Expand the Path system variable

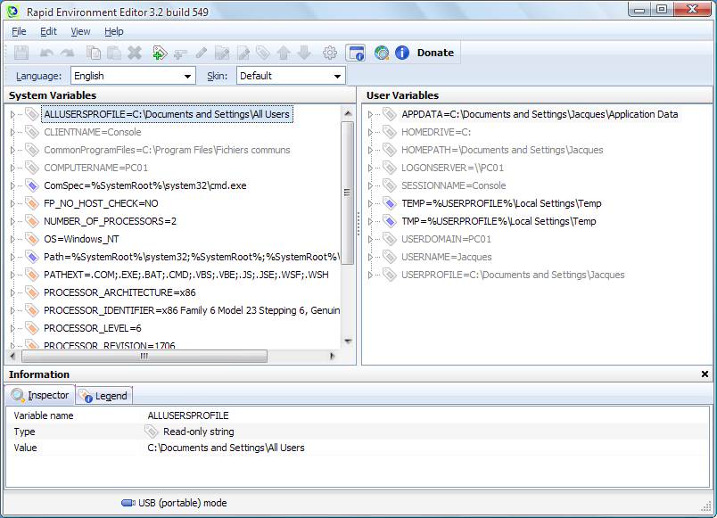point(12,257)
